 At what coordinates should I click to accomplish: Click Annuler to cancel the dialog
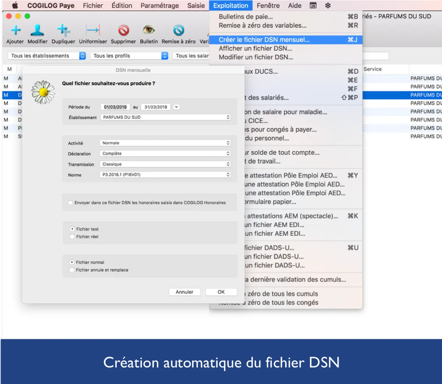coord(184,292)
